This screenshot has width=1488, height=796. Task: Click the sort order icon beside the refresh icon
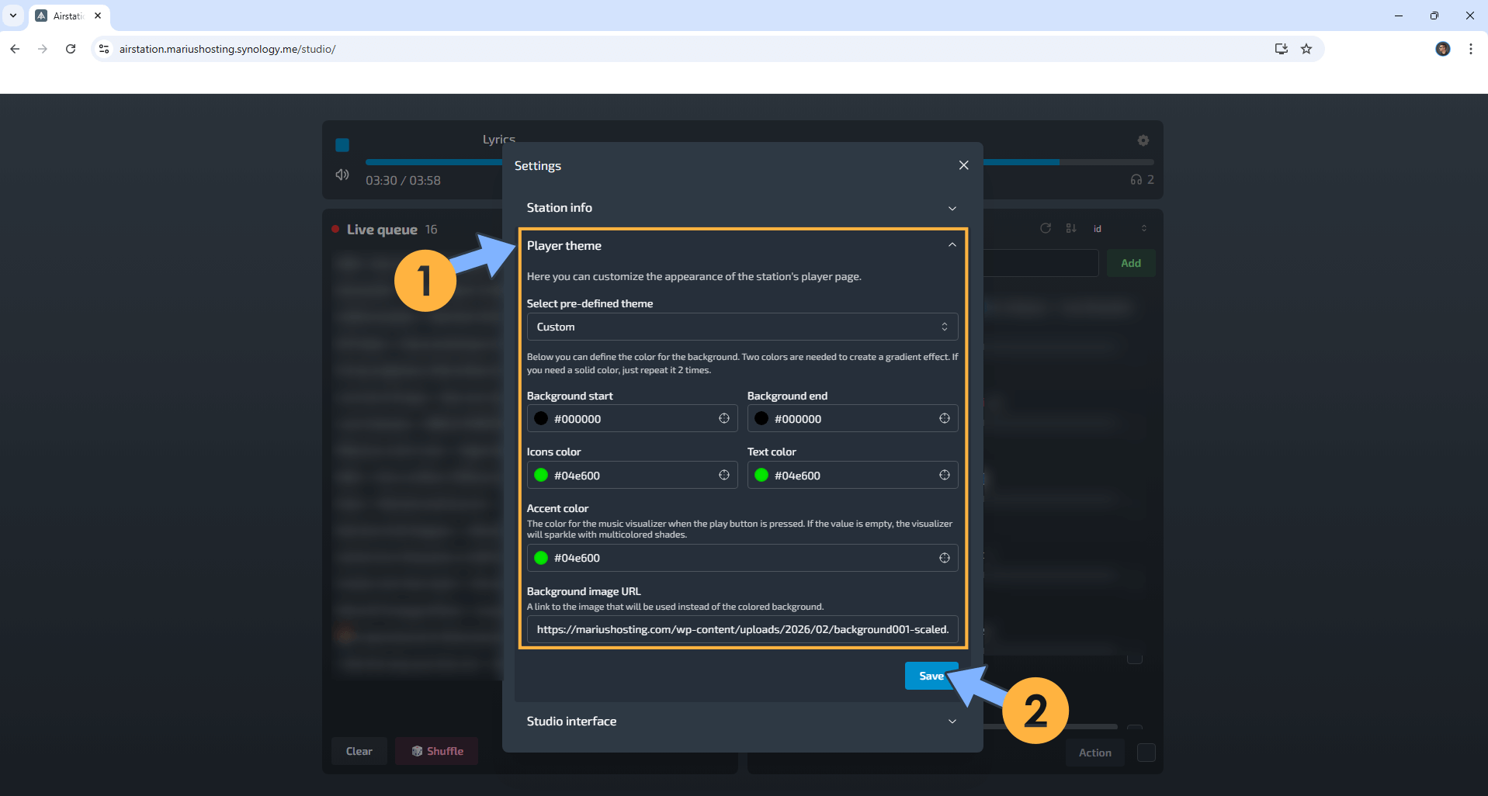coord(1071,228)
